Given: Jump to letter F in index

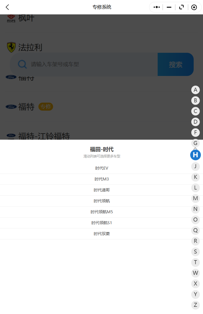Looking at the screenshot, I should tap(195, 132).
